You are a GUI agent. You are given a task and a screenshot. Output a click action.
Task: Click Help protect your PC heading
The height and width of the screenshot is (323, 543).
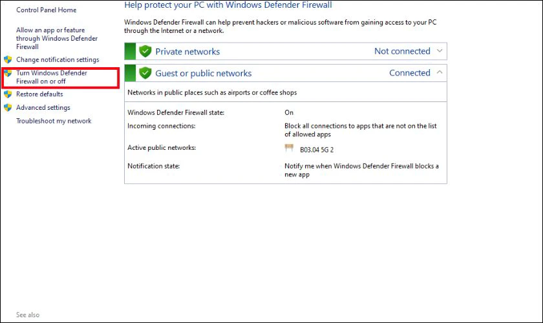[228, 5]
